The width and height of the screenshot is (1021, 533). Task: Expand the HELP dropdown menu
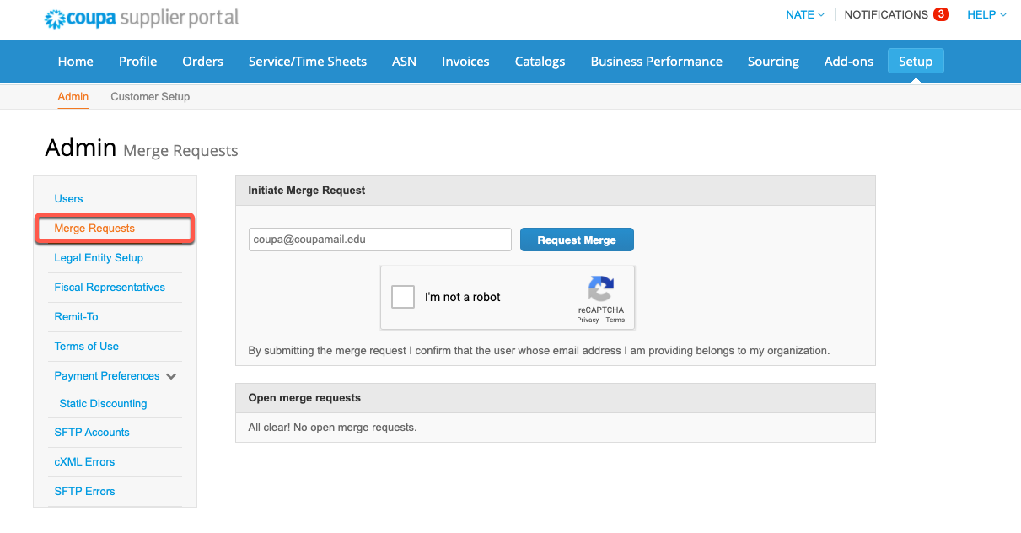click(x=986, y=14)
